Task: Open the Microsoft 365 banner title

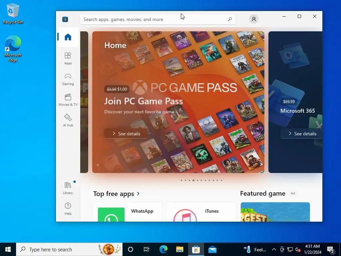Action: [297, 111]
